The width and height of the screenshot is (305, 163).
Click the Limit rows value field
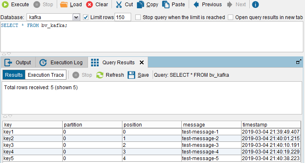point(123,17)
